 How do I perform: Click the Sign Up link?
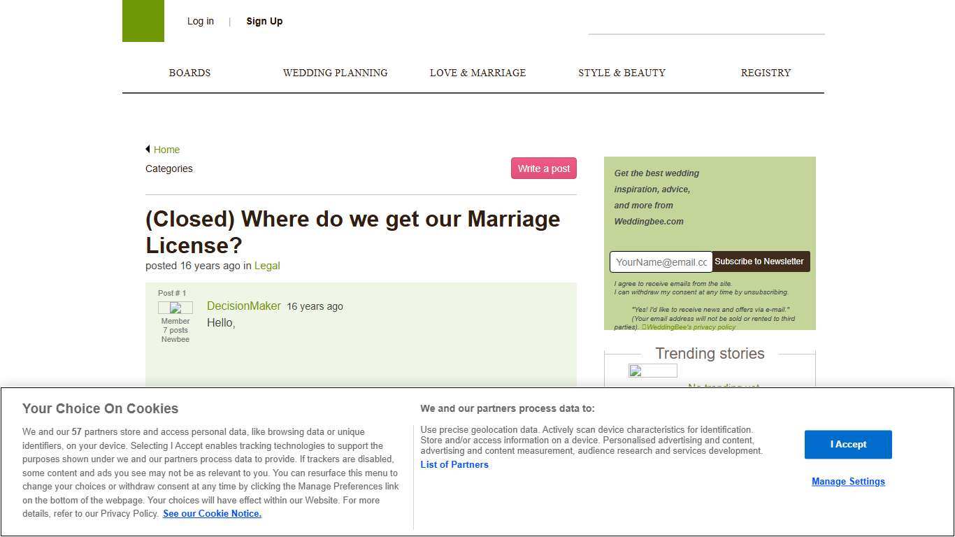pyautogui.click(x=264, y=21)
